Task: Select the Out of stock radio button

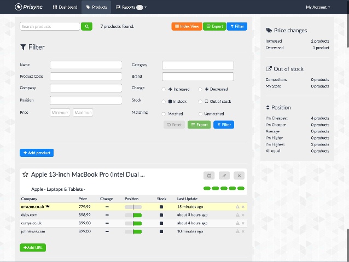Action: pyautogui.click(x=200, y=102)
